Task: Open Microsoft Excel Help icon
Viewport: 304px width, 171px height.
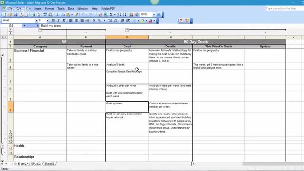Action: click(159, 15)
